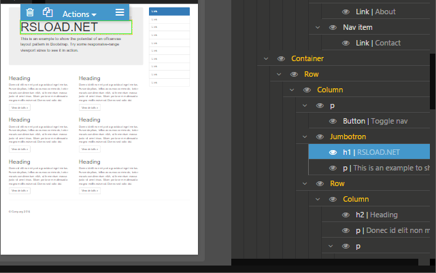Toggle visibility of the Link | About item
Screen dimensions: 436x273
pyautogui.click(x=346, y=12)
